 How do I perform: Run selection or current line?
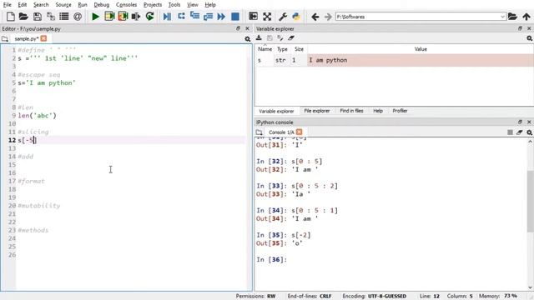(x=136, y=17)
